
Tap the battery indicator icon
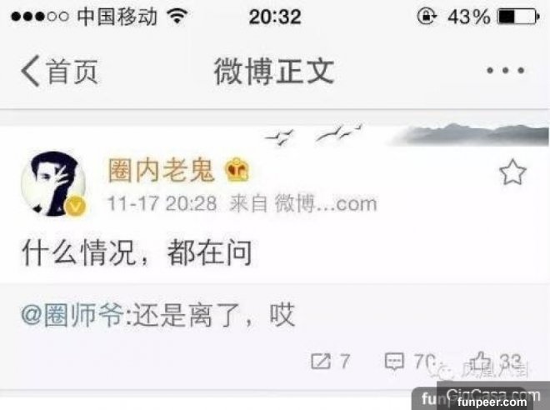tap(518, 17)
